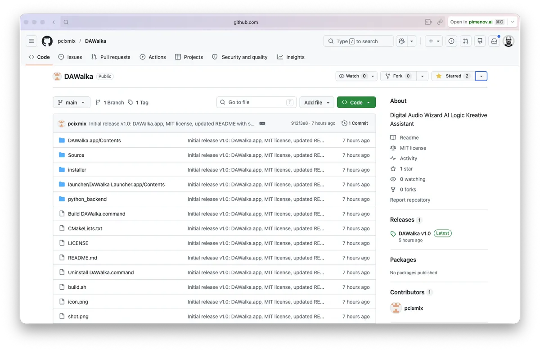Open repositories icon in header
The height and width of the screenshot is (350, 540).
point(480,41)
